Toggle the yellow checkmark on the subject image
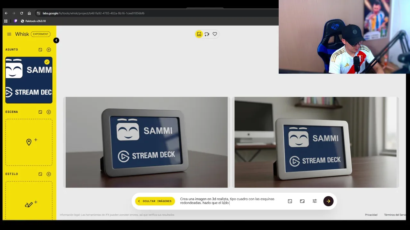The height and width of the screenshot is (230, 410). coord(47,62)
